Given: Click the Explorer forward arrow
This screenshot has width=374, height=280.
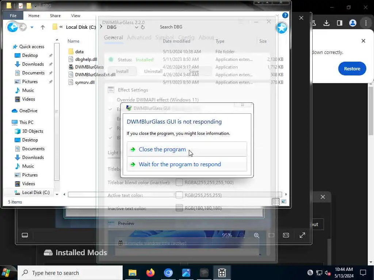Looking at the screenshot, I should pyautogui.click(x=23, y=27).
